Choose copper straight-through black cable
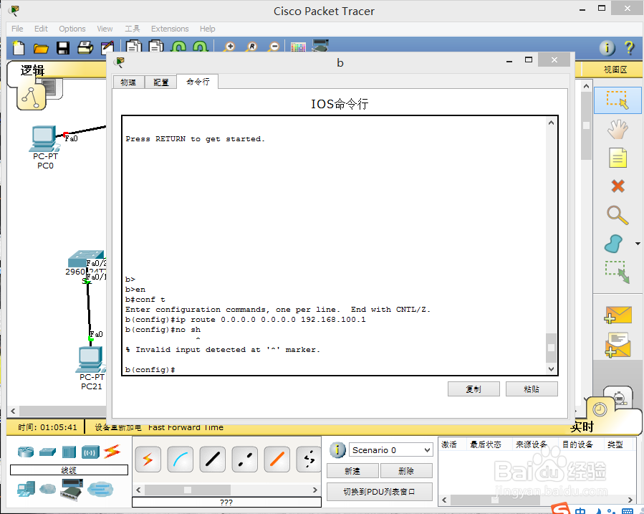Viewport: 644px width, 514px height. click(x=212, y=459)
